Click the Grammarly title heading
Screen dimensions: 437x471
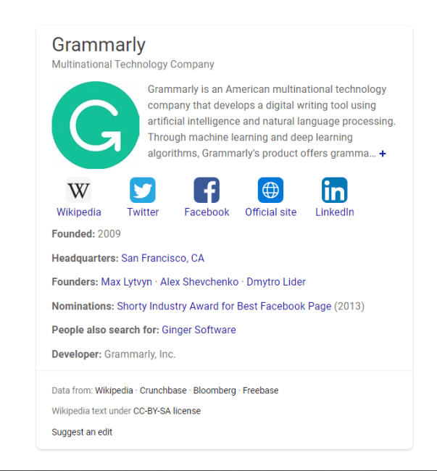tap(99, 44)
